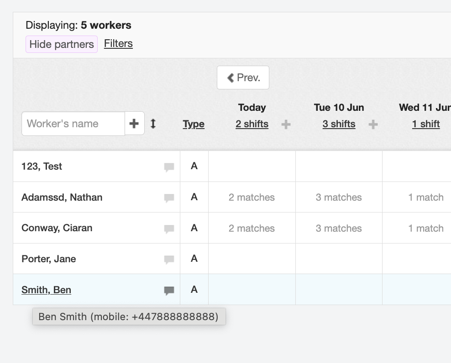Expand the Filters options
This screenshot has height=363, width=451.
click(x=118, y=44)
